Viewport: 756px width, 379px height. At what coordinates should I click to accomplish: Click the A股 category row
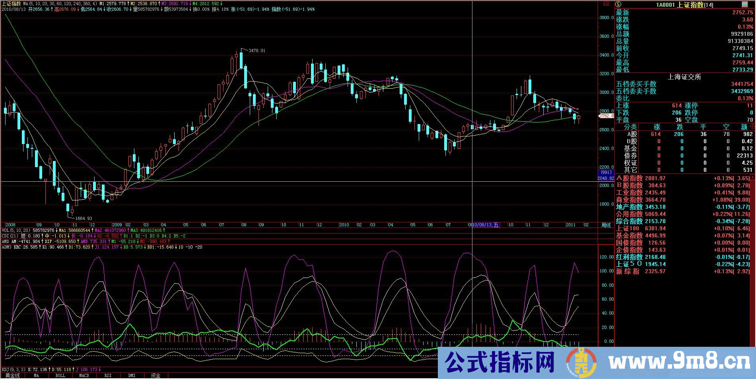point(684,134)
